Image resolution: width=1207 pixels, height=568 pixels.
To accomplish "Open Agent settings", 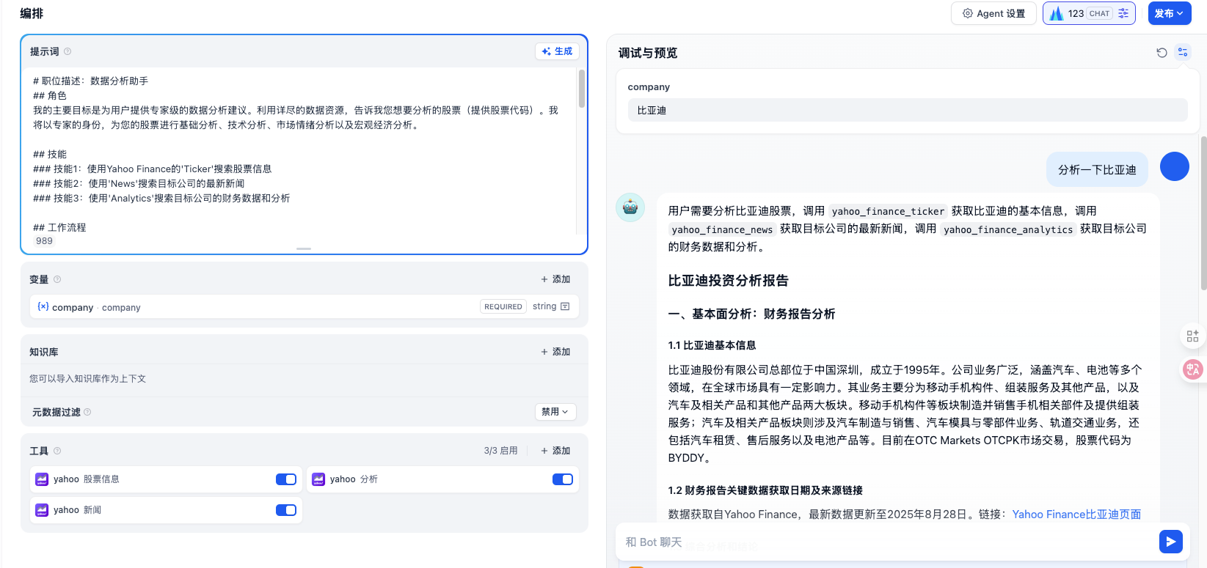I will point(993,13).
